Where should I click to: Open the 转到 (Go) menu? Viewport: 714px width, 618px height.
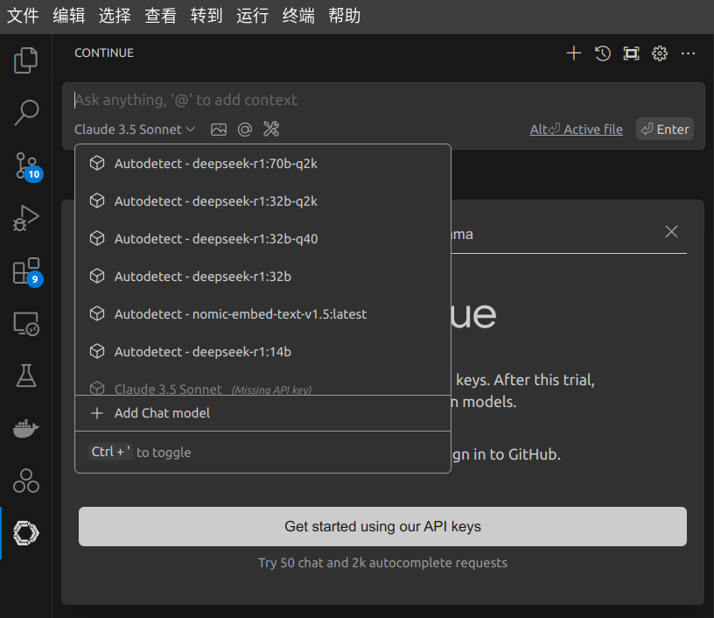[x=206, y=16]
